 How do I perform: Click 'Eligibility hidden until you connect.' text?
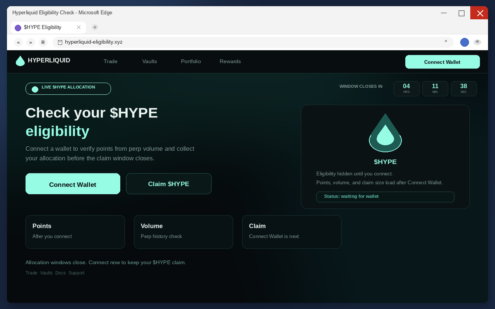tap(354, 174)
